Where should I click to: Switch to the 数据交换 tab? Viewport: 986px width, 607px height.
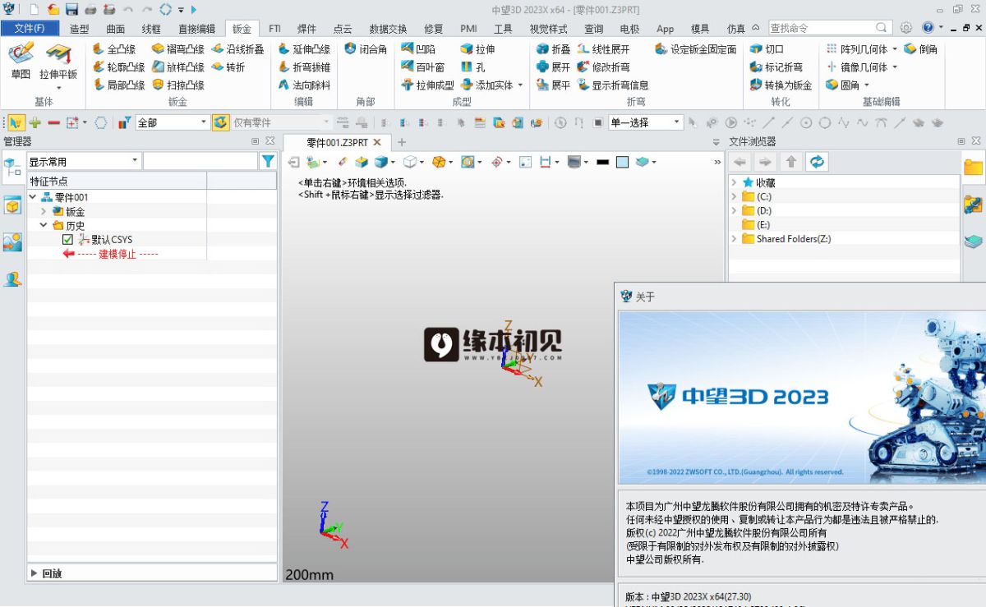[x=387, y=29]
